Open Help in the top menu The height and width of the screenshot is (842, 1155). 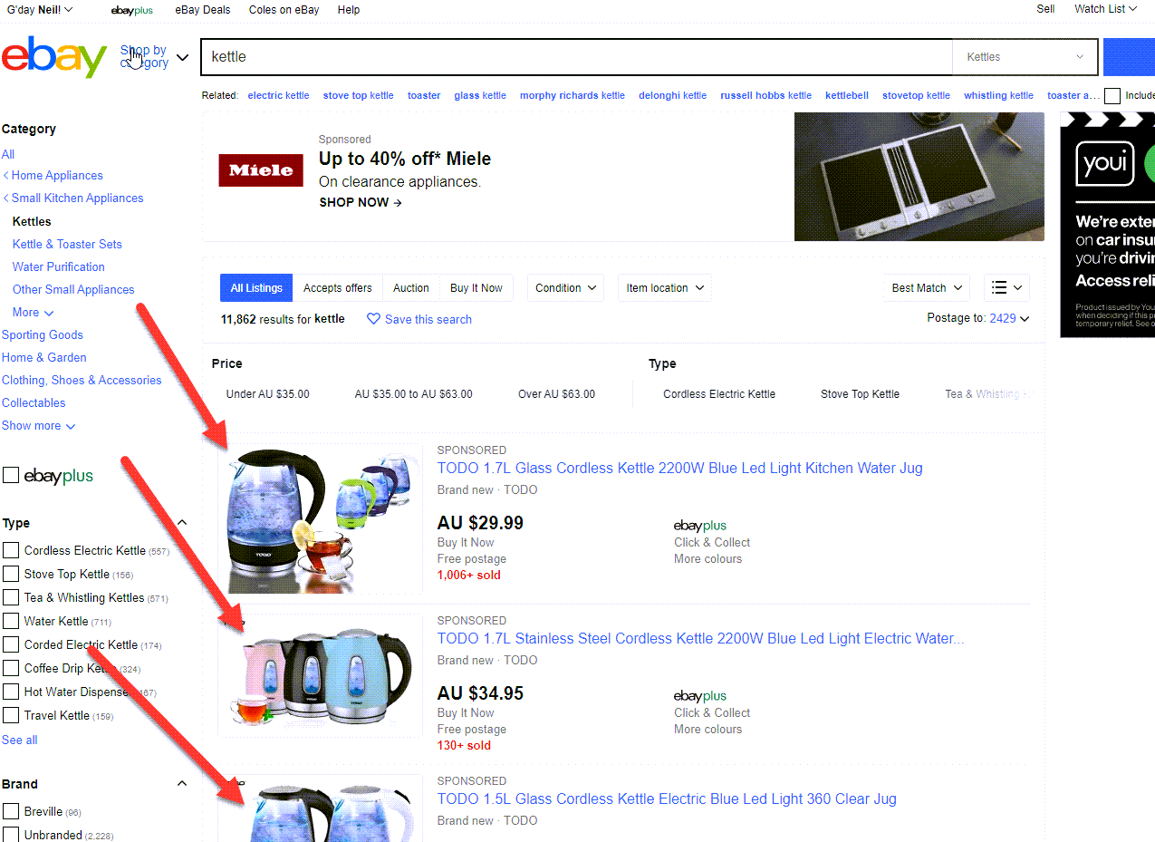pyautogui.click(x=349, y=10)
